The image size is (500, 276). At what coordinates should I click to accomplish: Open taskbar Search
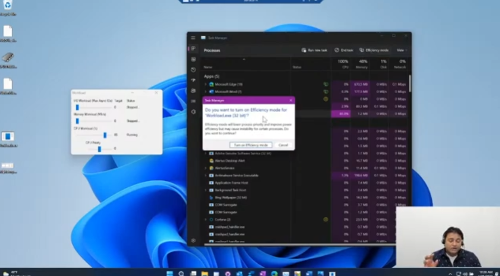coord(181,273)
